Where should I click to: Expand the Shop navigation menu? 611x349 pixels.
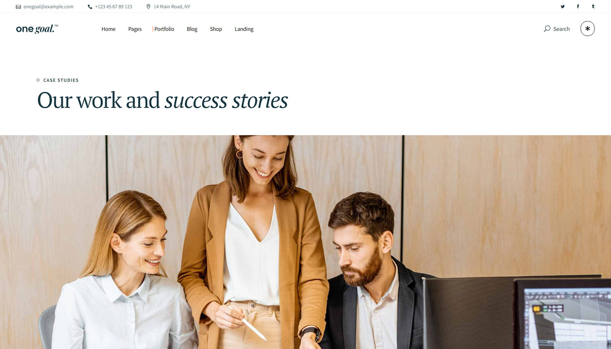click(216, 29)
